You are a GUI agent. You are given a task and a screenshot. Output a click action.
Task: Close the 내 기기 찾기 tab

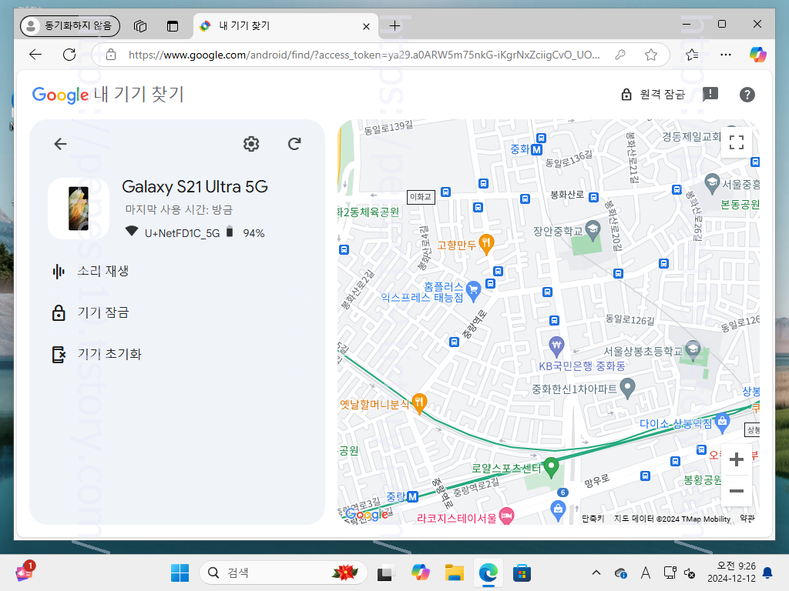click(x=366, y=26)
